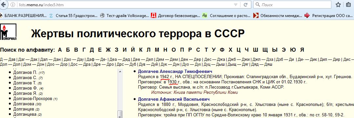Open range Д — Дав

(x=8, y=59)
